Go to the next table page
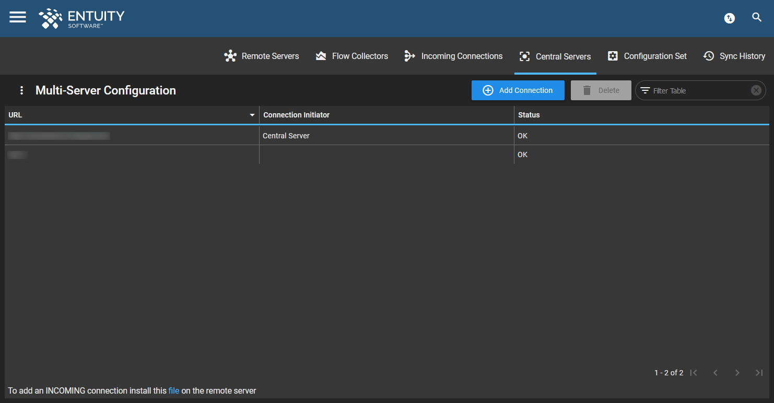774x403 pixels. coord(737,372)
